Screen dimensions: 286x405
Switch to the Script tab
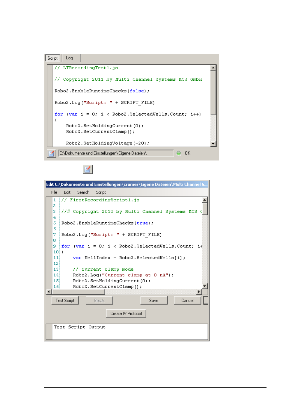52,58
